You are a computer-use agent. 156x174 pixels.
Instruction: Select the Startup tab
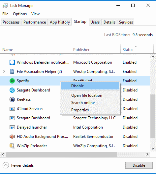coord(80,22)
